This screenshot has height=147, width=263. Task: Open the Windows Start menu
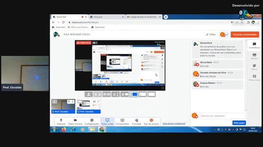click(54, 129)
